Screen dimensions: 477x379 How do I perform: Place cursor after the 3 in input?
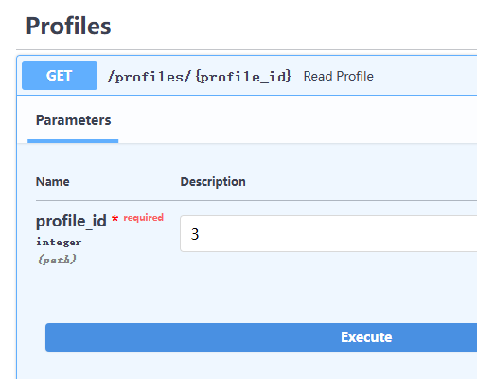pos(200,234)
